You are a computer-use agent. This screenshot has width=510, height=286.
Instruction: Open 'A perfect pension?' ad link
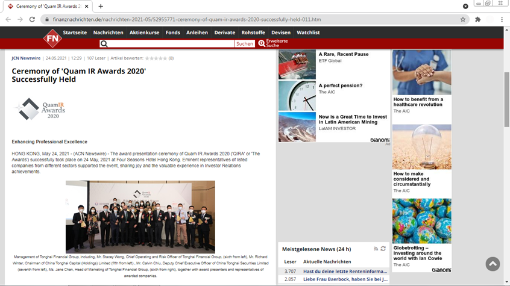click(341, 85)
